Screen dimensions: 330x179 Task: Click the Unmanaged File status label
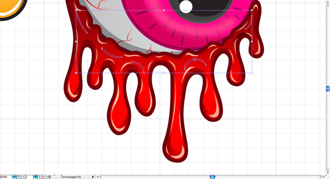(71, 177)
